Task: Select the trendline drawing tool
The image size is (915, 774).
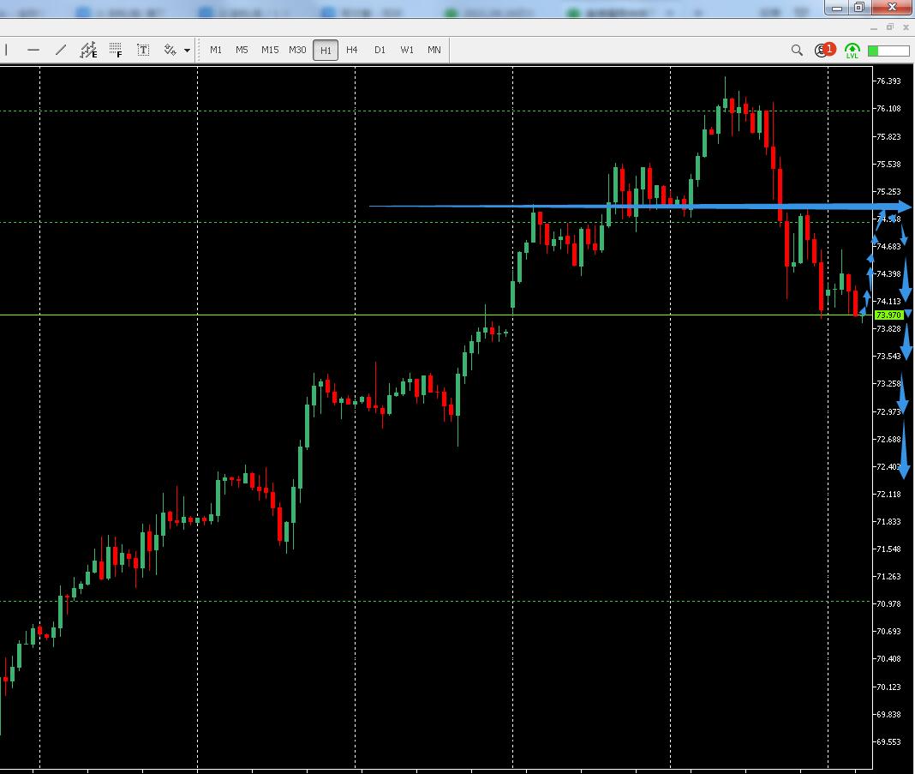Action: [x=61, y=51]
